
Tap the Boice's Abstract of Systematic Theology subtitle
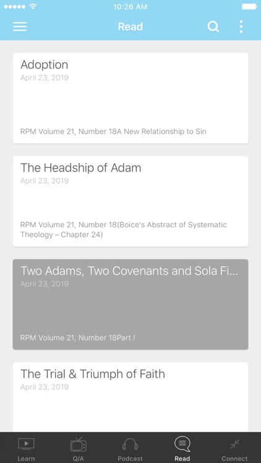(x=124, y=230)
